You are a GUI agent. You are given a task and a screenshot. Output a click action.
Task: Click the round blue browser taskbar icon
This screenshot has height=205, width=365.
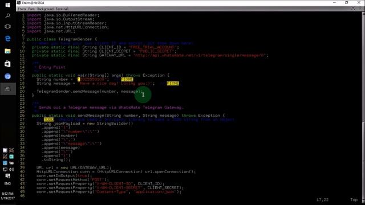pyautogui.click(x=7, y=76)
